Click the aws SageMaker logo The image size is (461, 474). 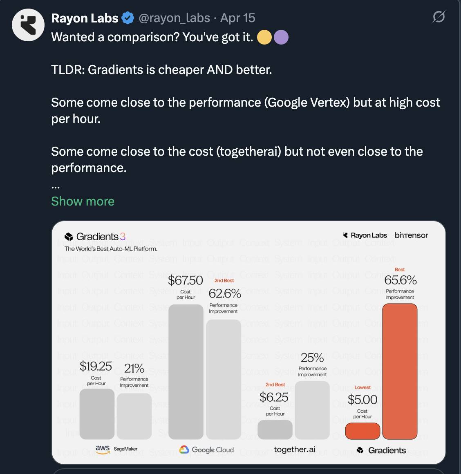tap(116, 449)
